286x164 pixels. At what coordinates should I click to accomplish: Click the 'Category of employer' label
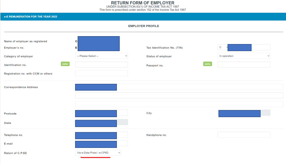(x=18, y=56)
